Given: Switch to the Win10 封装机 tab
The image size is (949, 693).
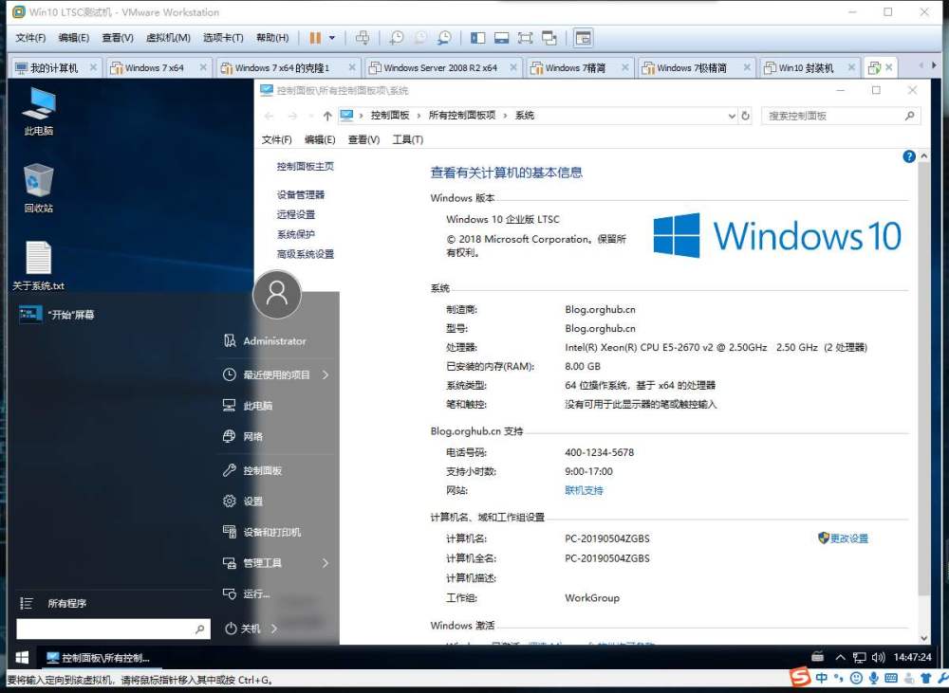Looking at the screenshot, I should click(806, 67).
